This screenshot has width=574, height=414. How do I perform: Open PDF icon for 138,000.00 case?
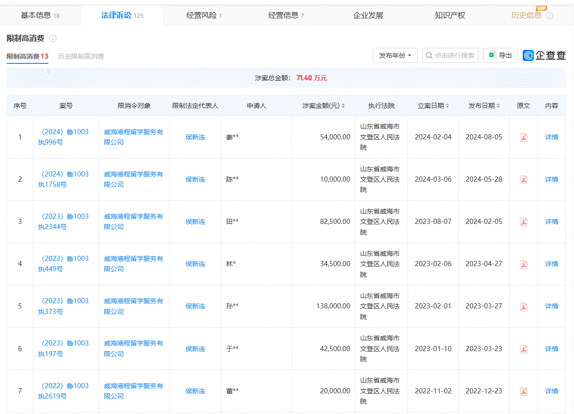point(523,307)
